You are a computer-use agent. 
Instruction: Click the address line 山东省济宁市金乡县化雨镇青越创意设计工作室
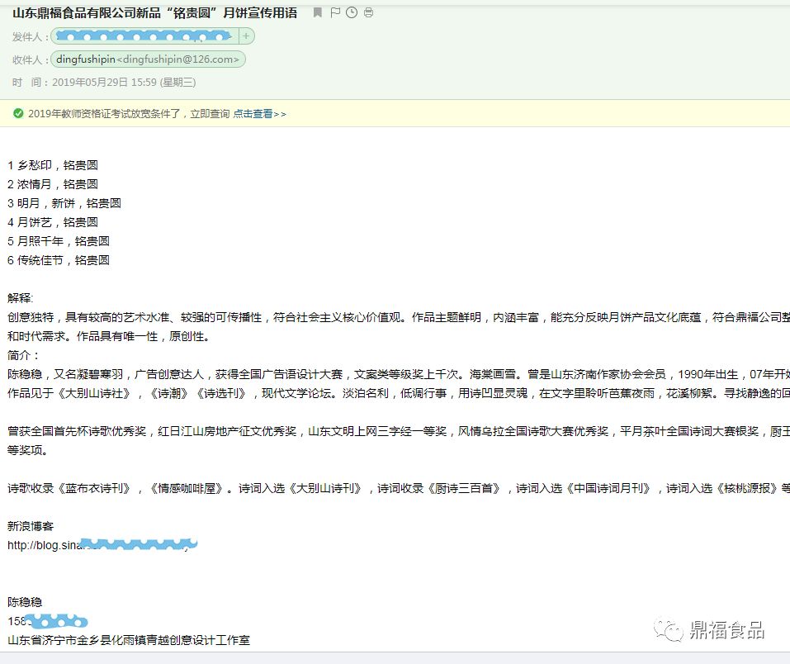tap(129, 640)
